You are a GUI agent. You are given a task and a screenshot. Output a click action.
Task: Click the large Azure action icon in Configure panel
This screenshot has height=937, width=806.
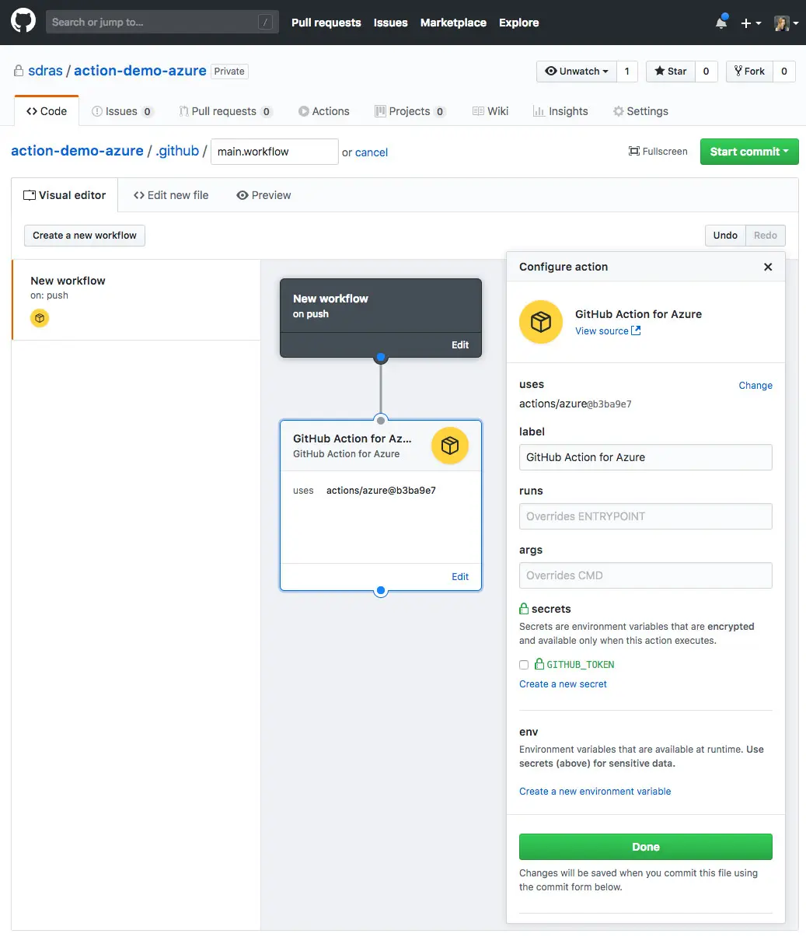point(541,322)
